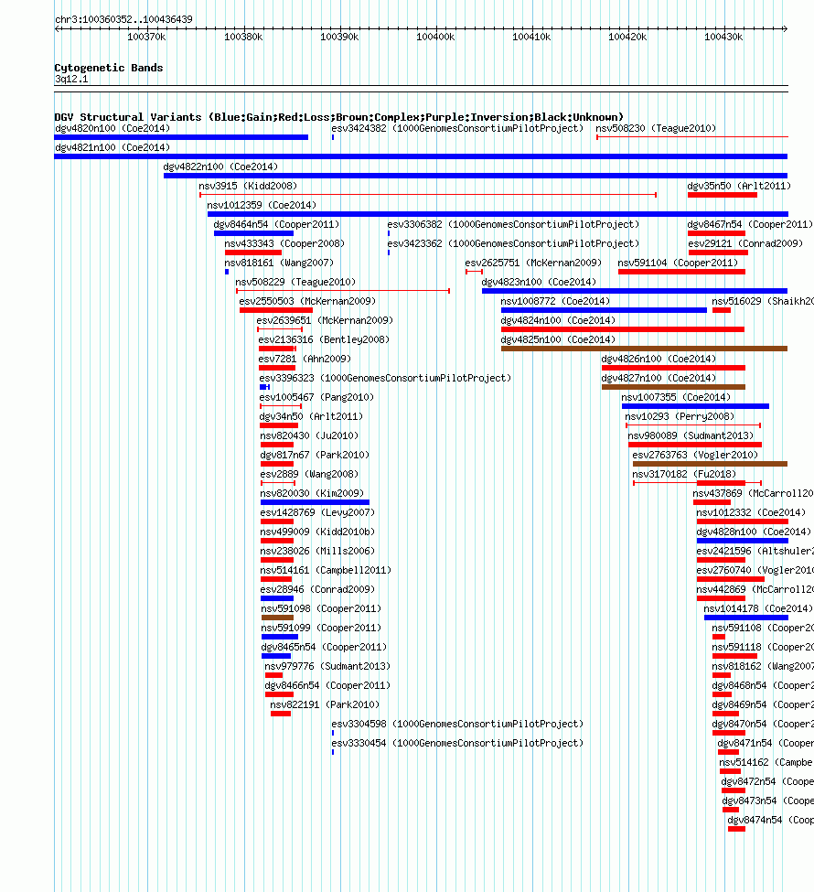The image size is (814, 892).
Task: Select the dgv4821n100 (Coe2014) label
Action: coord(112,148)
